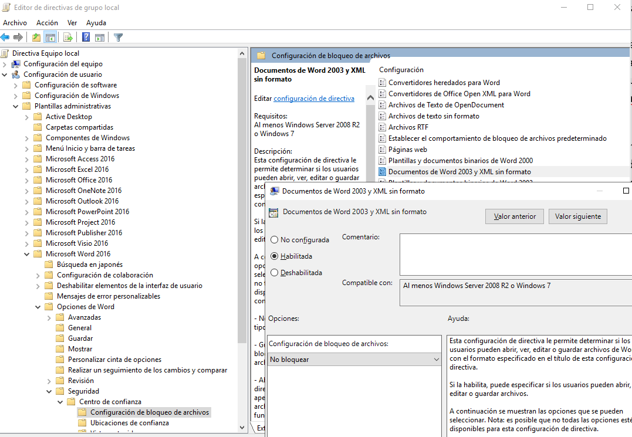Click the description pane scroll up arrow

tap(370, 97)
